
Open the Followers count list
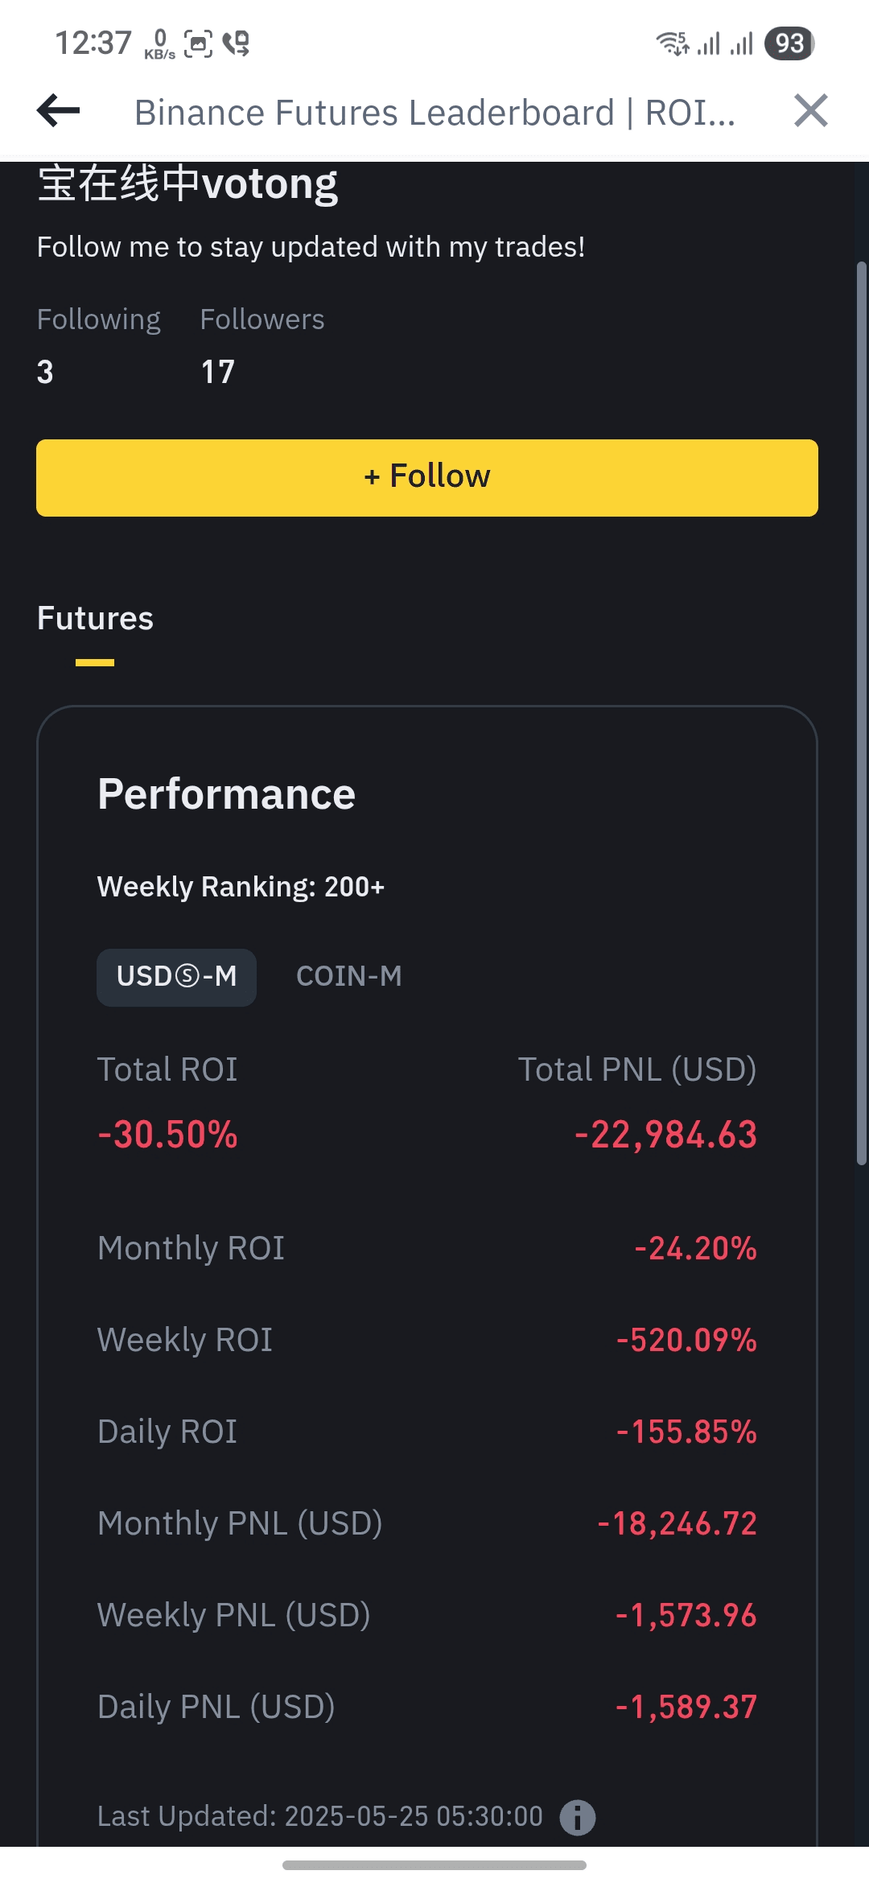(x=217, y=372)
